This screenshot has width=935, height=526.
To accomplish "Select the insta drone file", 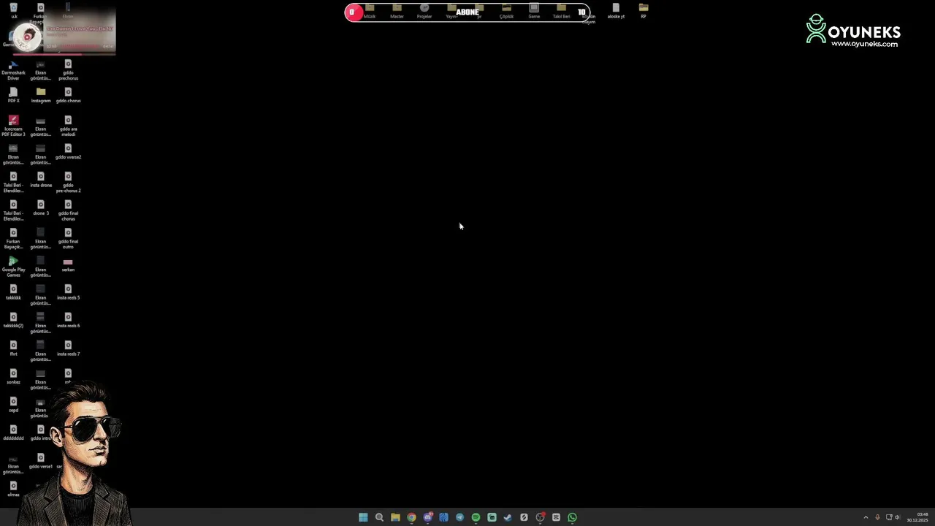I will pos(41,180).
